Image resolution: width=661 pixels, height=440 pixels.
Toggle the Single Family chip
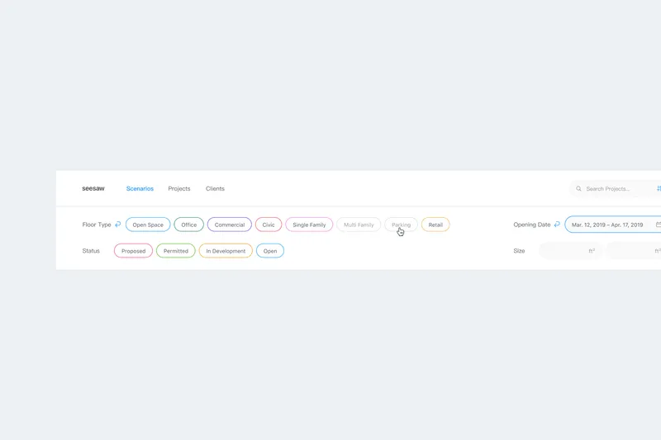click(x=309, y=225)
